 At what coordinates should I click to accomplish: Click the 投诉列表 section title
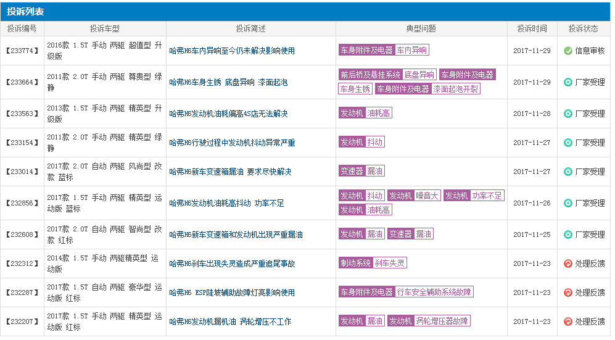coord(25,12)
